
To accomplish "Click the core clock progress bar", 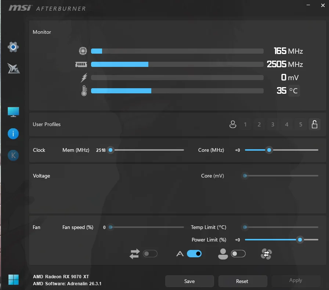I will (177, 51).
